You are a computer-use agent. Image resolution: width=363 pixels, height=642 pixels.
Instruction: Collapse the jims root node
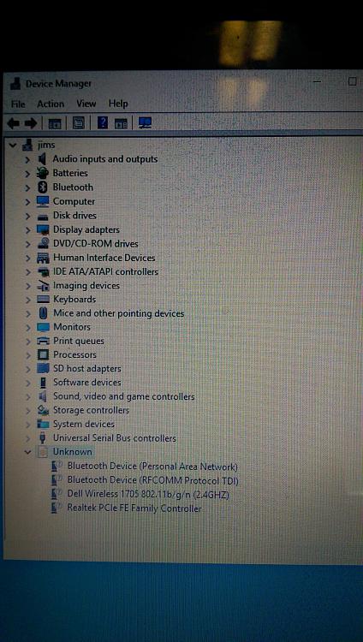[13, 145]
